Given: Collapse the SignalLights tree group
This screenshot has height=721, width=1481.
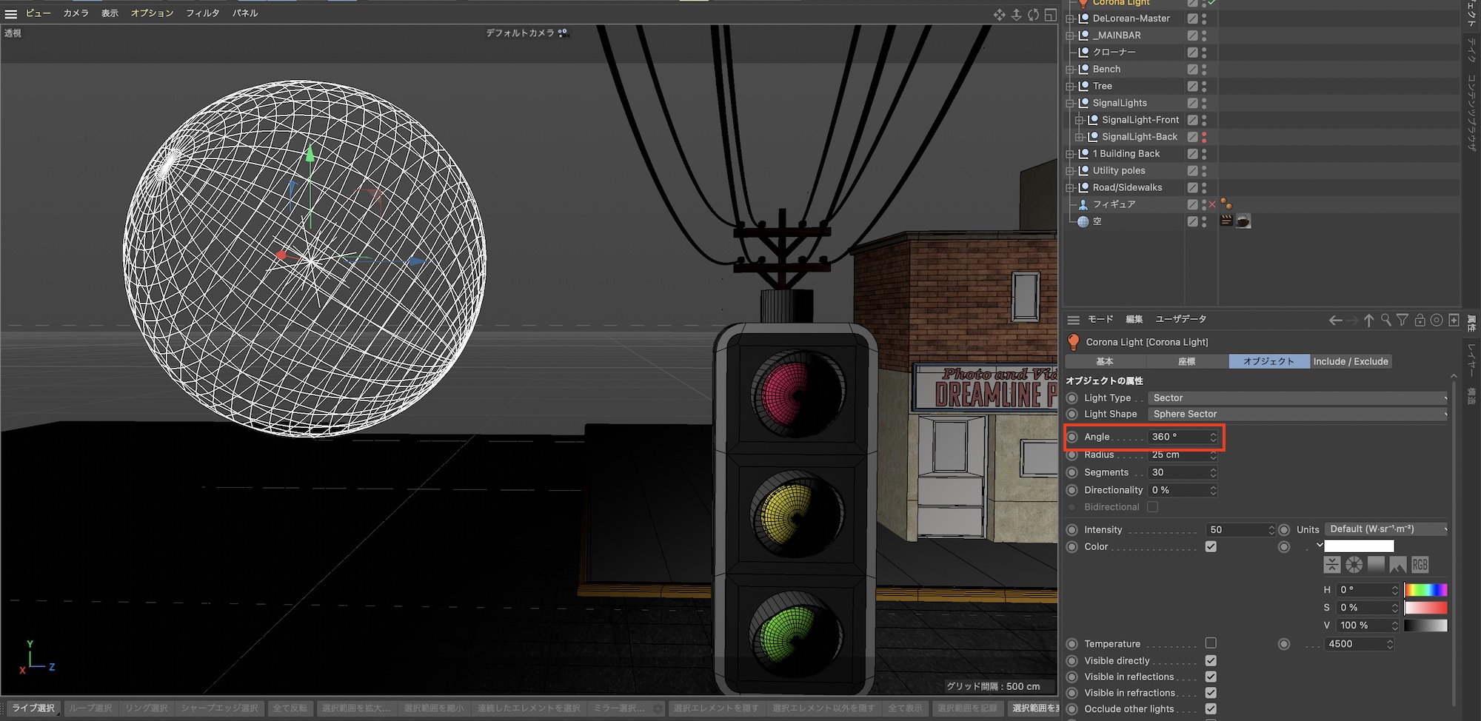Looking at the screenshot, I should 1070,103.
